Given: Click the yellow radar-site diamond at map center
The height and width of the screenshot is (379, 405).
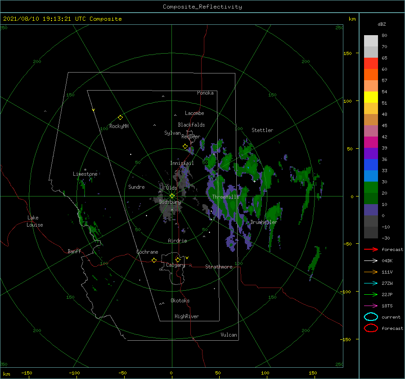Looking at the screenshot, I should click(x=172, y=196).
